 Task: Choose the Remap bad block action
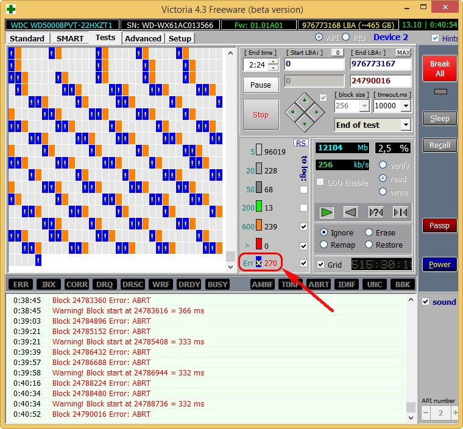tap(323, 245)
